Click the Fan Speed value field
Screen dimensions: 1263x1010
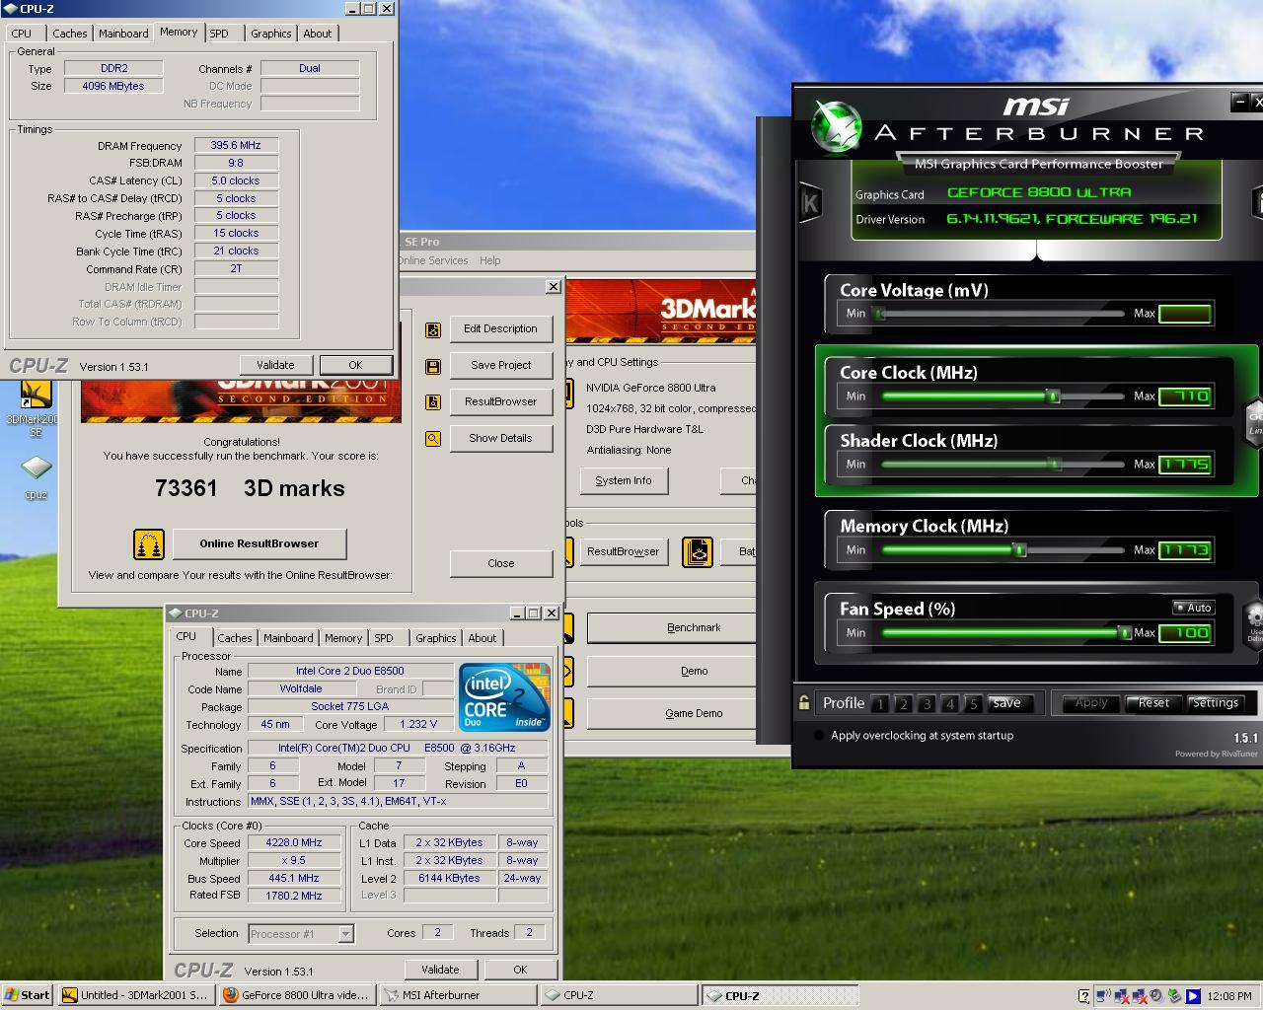click(x=1185, y=633)
